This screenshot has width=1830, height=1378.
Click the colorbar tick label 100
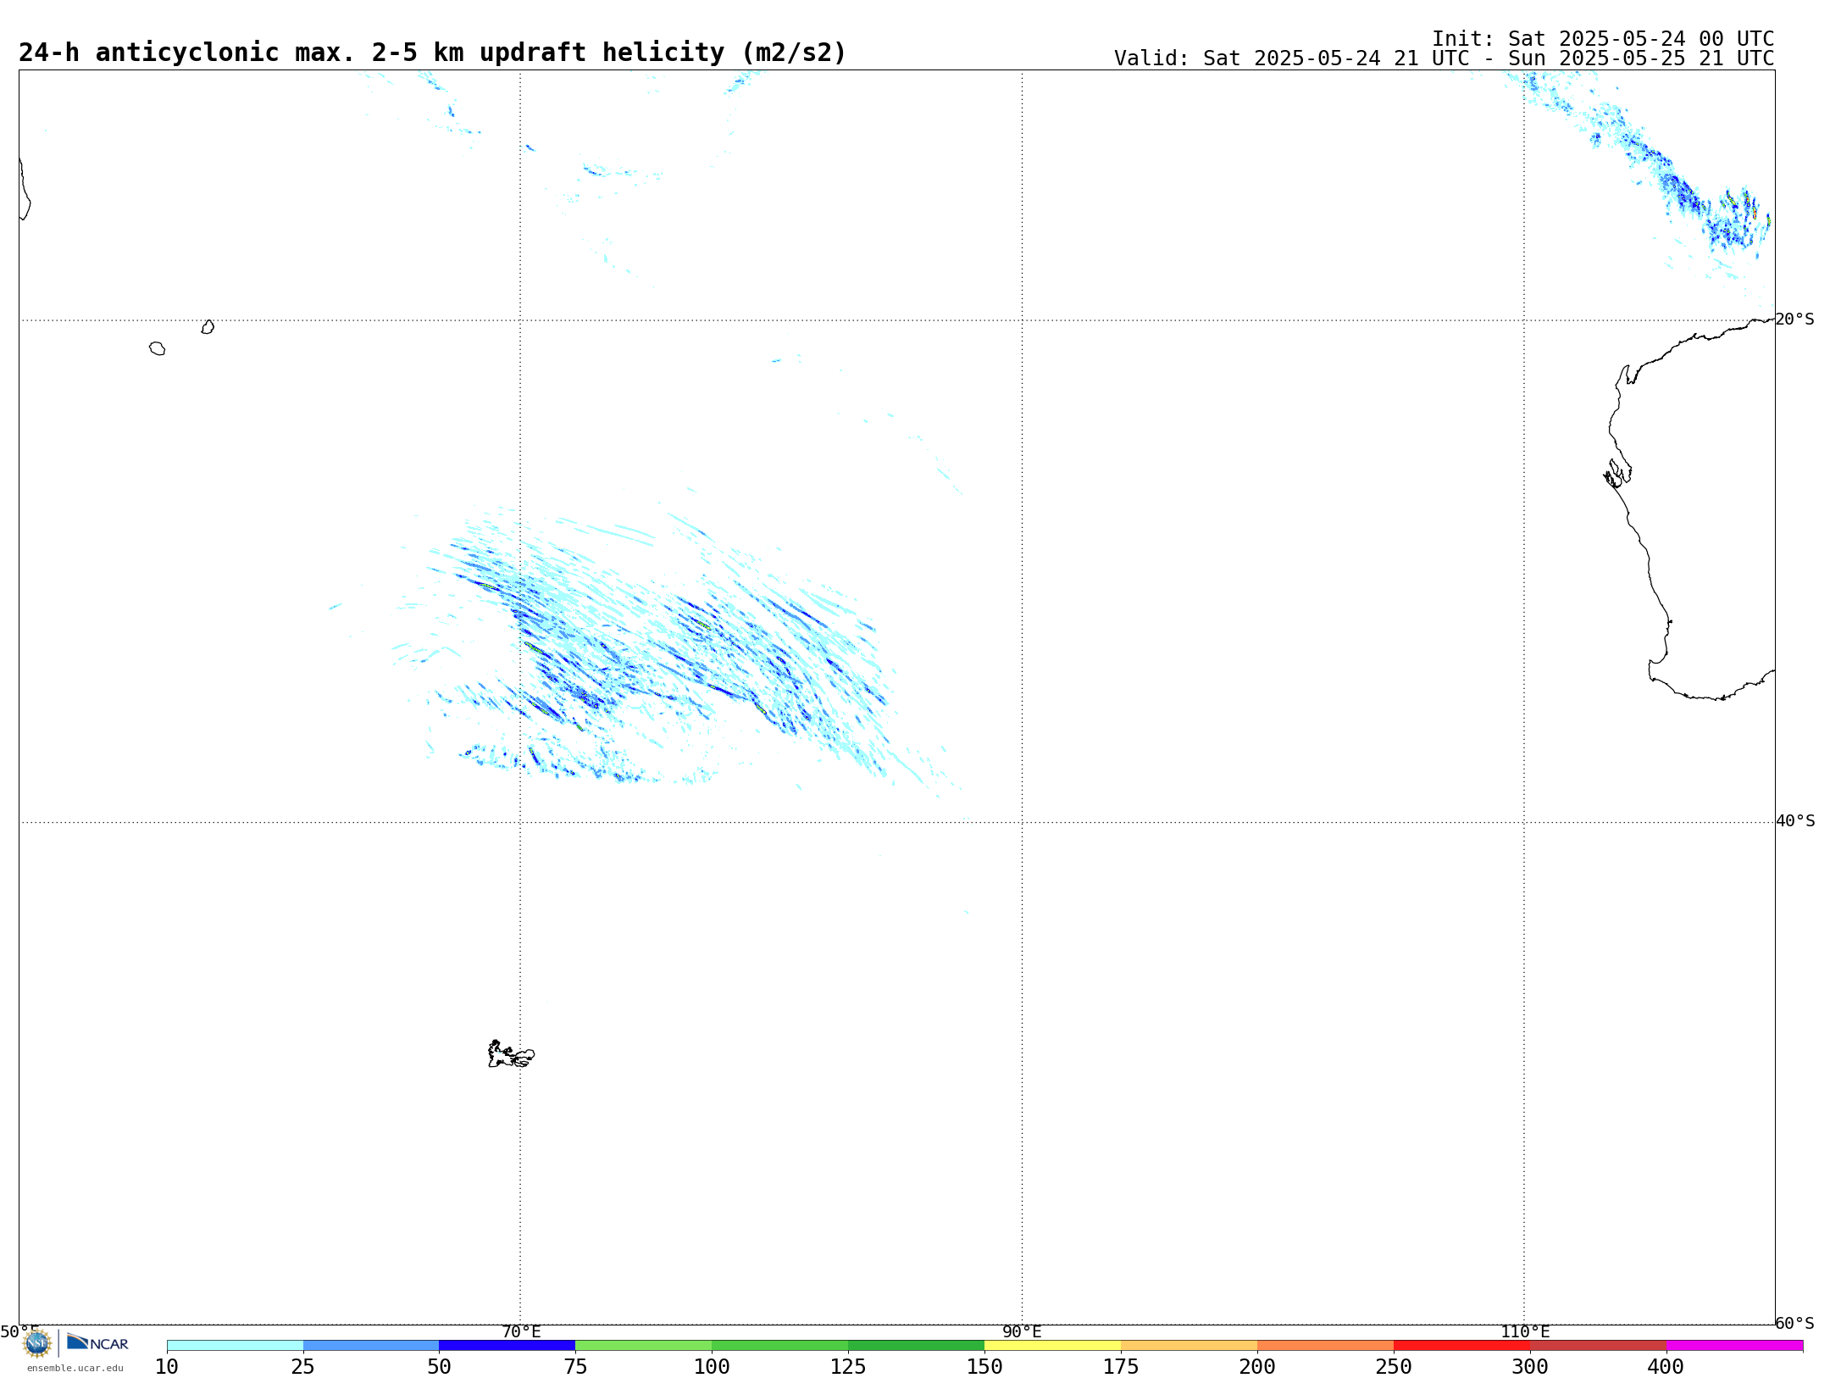[x=713, y=1367]
